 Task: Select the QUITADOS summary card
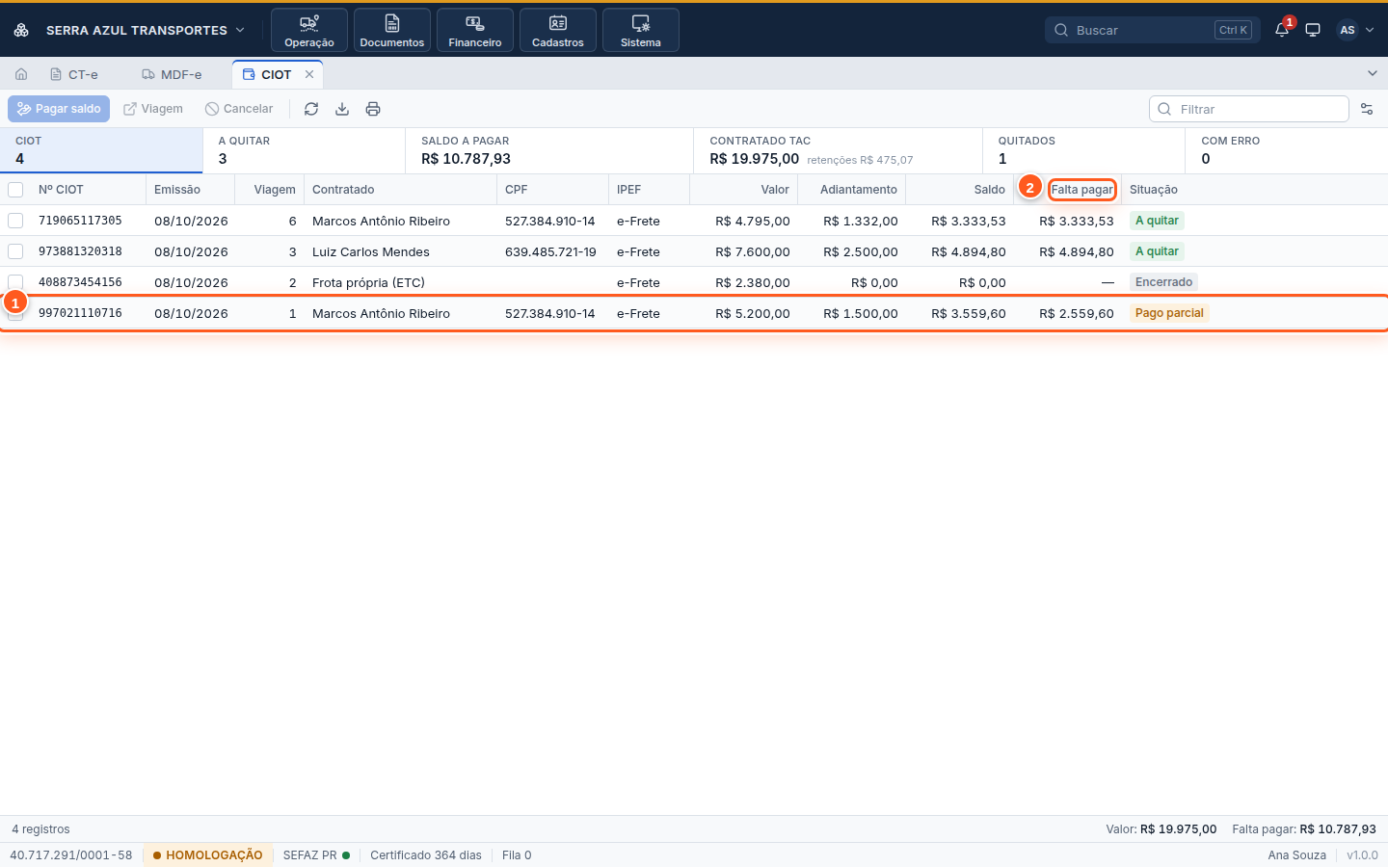click(x=1083, y=150)
